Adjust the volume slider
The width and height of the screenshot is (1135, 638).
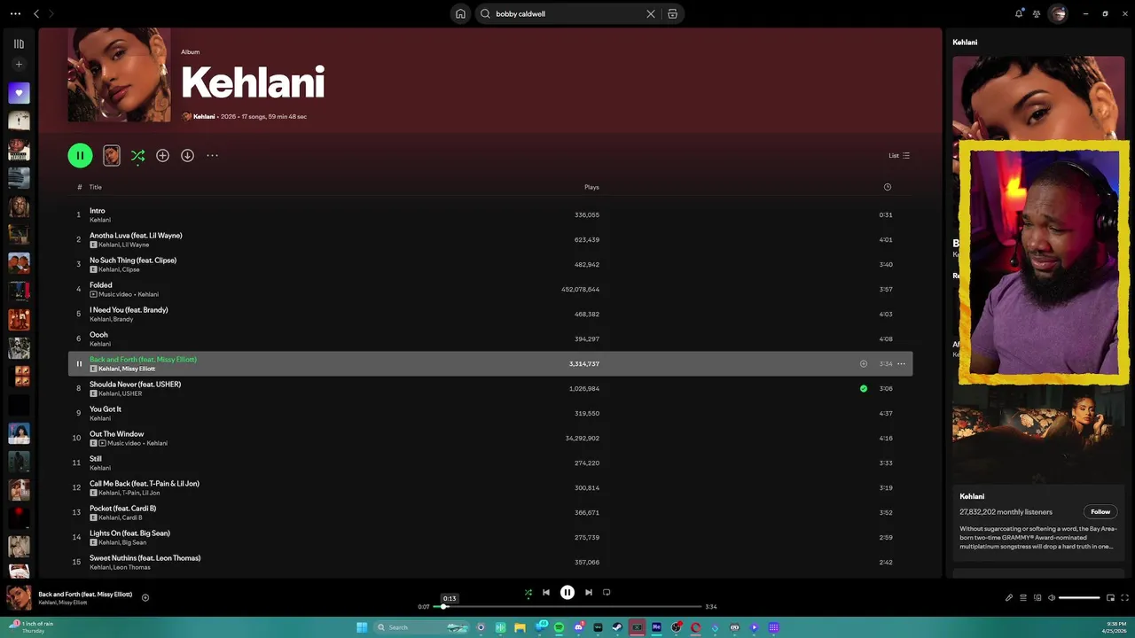pyautogui.click(x=1079, y=598)
